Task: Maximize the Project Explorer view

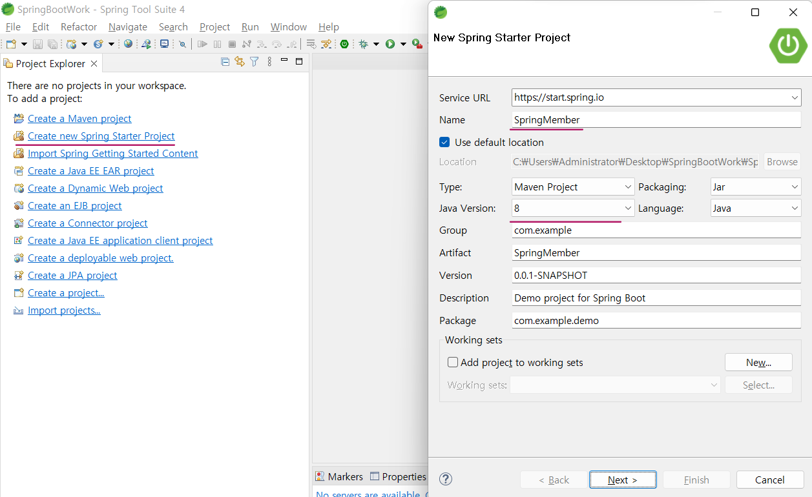Action: (x=299, y=61)
